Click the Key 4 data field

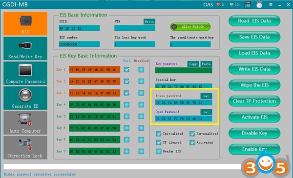coord(95,105)
